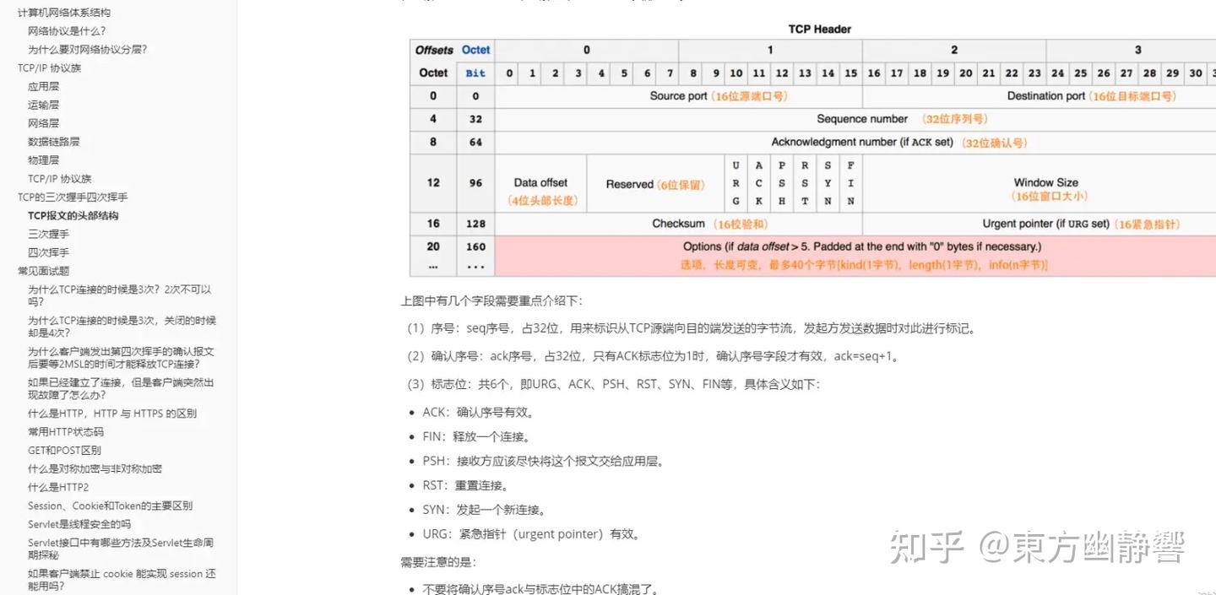Go to GET和POST区别 section

point(64,451)
